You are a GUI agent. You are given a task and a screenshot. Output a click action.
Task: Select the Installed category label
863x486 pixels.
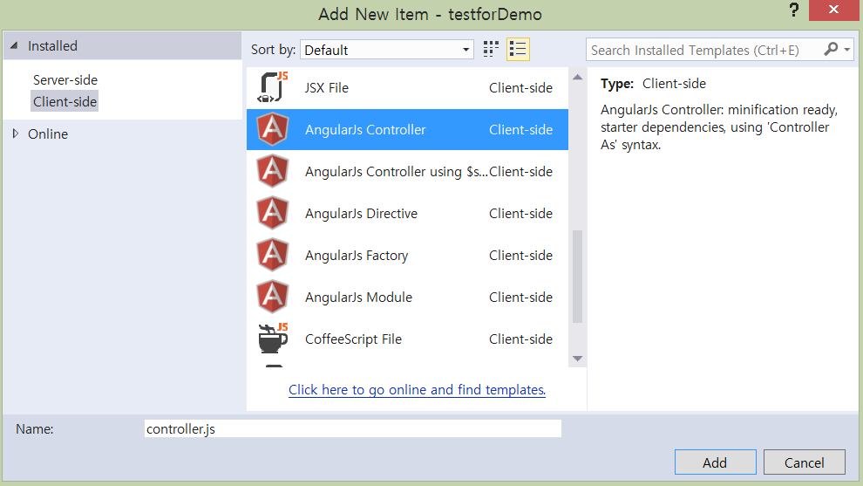tap(53, 45)
